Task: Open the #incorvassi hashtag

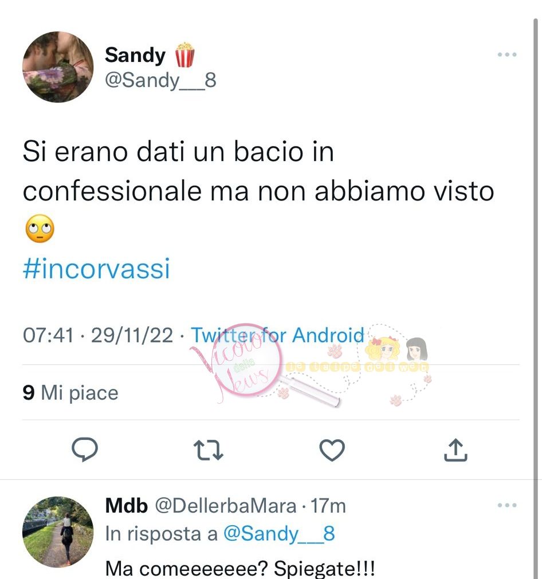Action: tap(96, 269)
